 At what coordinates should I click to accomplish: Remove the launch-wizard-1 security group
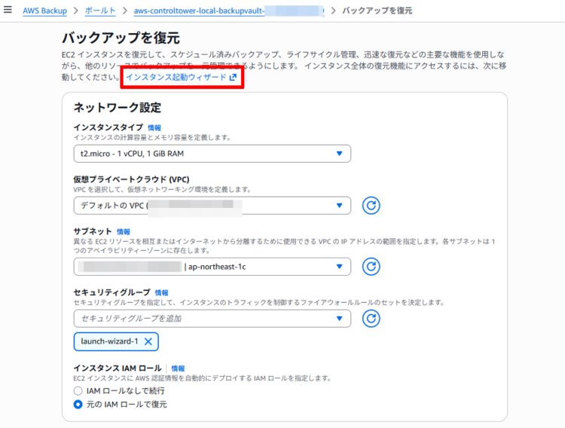click(148, 341)
